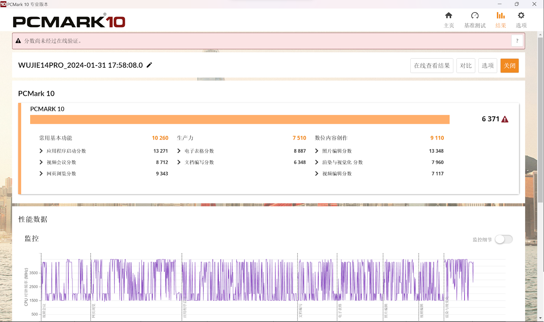Click the red warning icon beside 6 371
The height and width of the screenshot is (322, 544).
[x=505, y=119]
